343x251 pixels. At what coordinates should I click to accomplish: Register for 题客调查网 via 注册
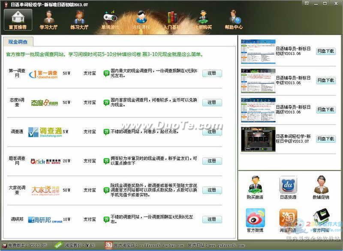tap(212, 161)
